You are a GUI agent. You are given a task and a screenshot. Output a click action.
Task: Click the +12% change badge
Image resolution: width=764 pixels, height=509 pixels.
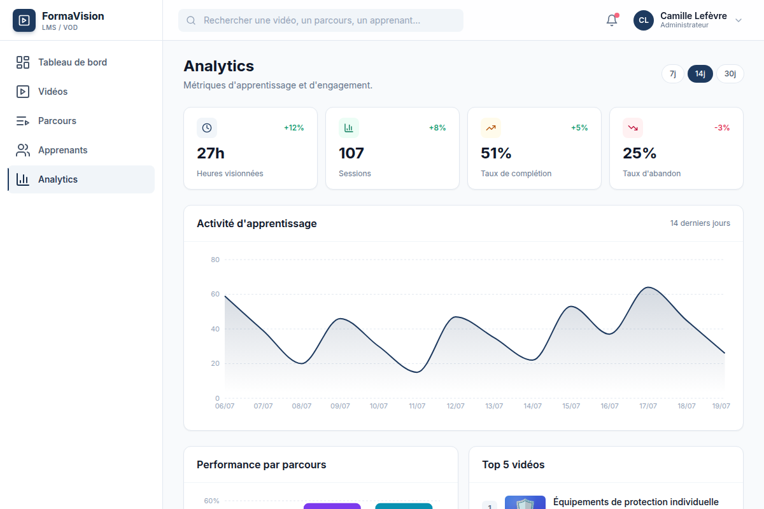tap(294, 128)
